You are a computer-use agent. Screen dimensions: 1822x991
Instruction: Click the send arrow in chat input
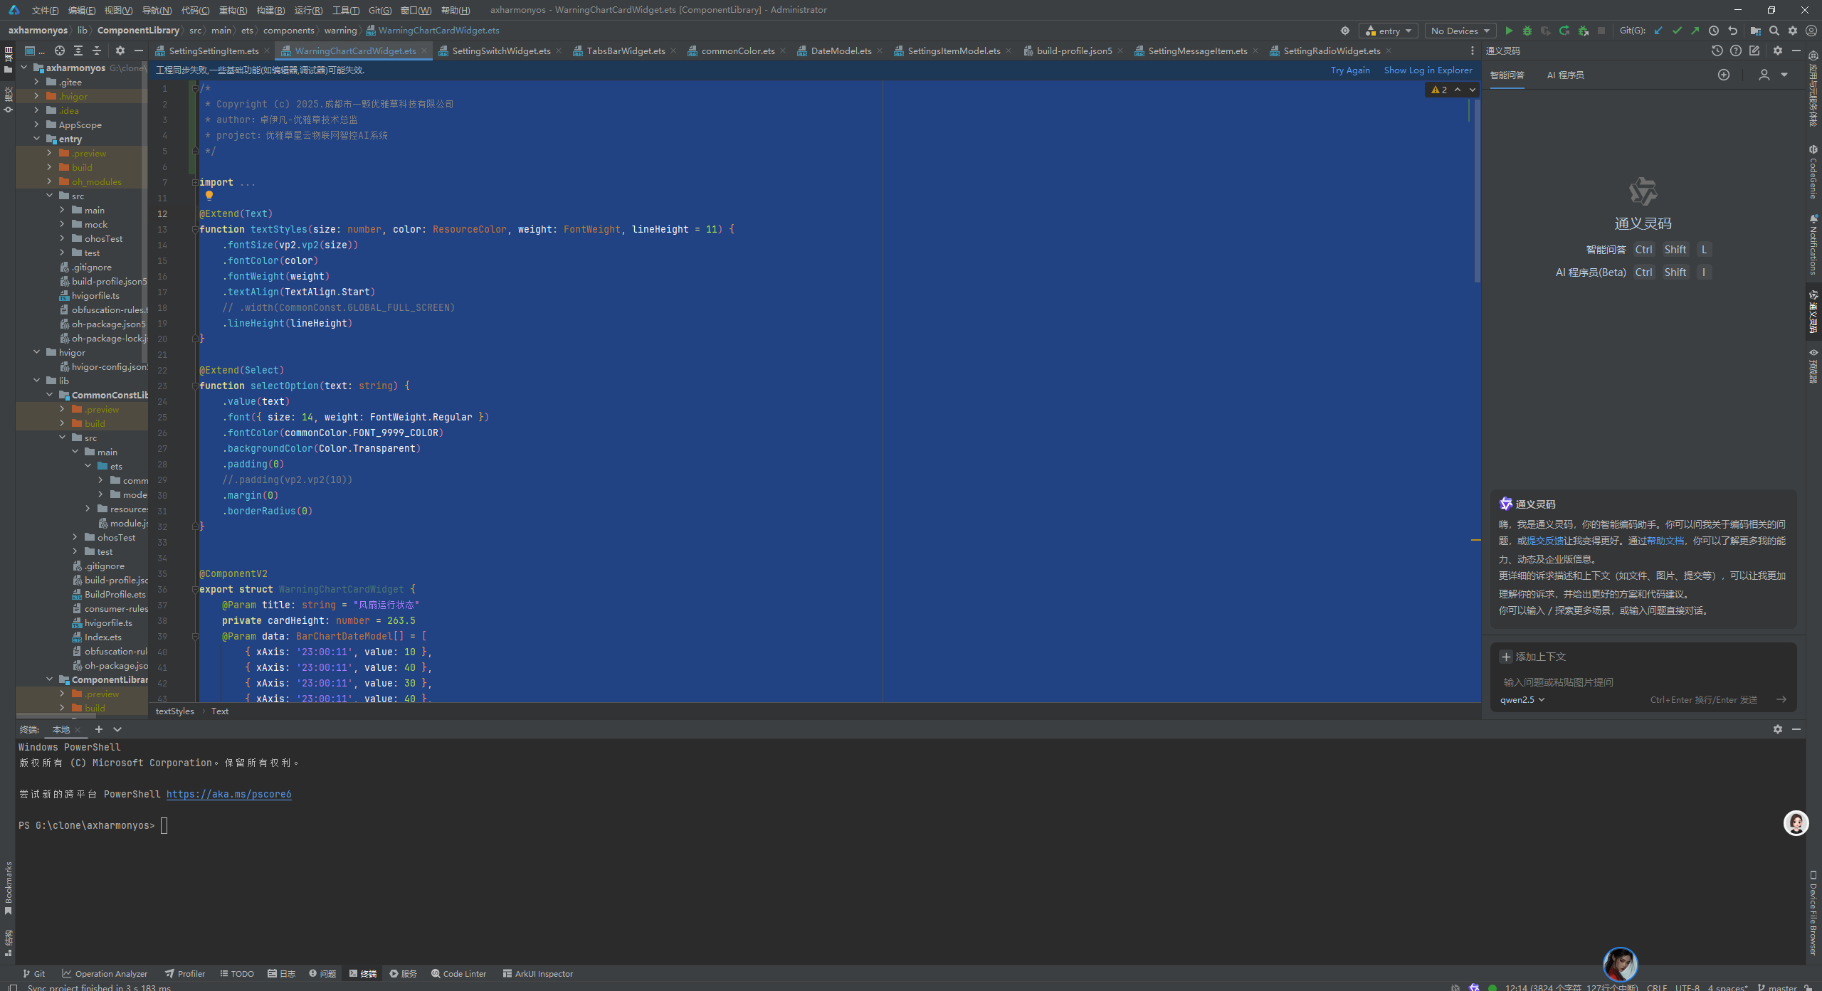1781,699
